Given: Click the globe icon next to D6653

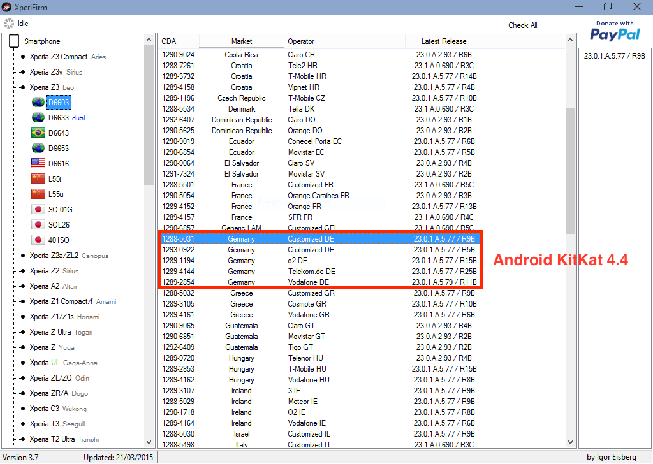Looking at the screenshot, I should tap(38, 148).
